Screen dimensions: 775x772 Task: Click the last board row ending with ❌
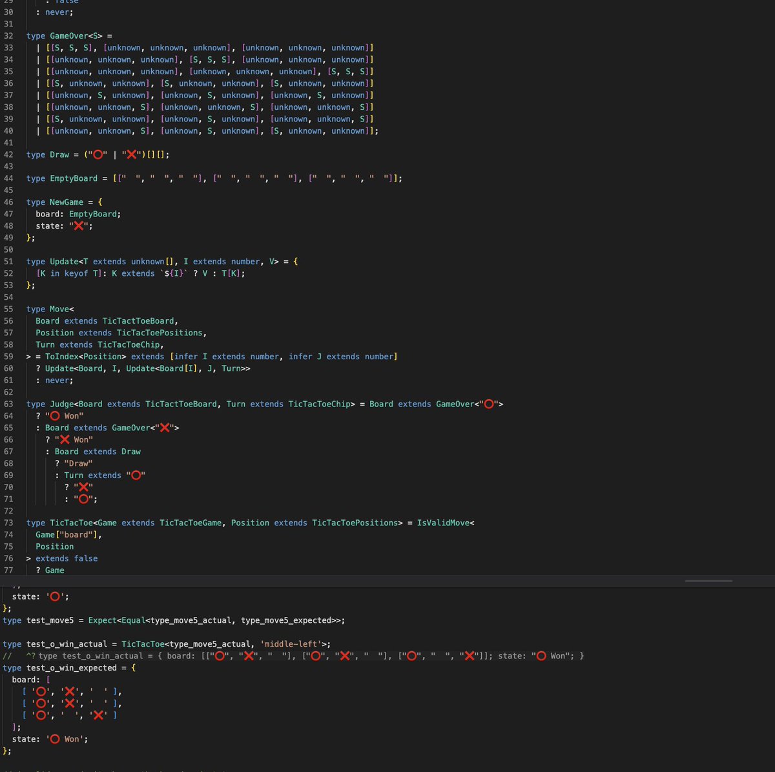69,715
